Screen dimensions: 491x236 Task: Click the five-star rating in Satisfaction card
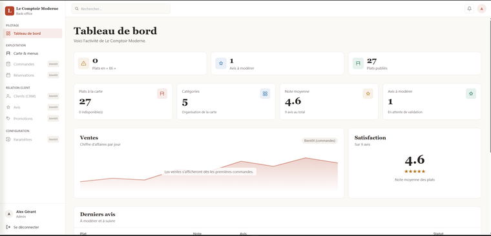(415, 172)
